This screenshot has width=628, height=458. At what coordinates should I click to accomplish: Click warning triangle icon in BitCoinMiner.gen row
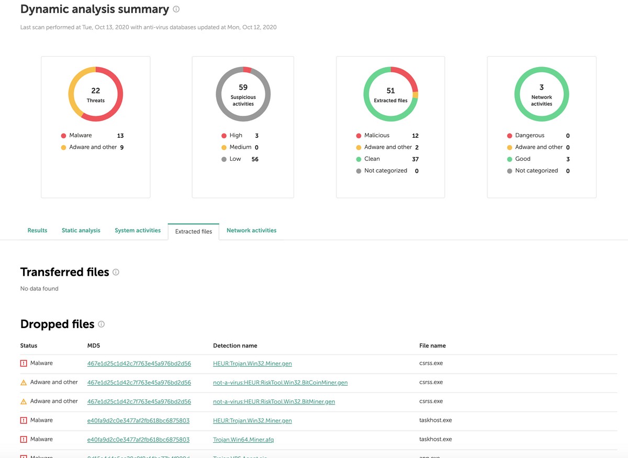[24, 383]
